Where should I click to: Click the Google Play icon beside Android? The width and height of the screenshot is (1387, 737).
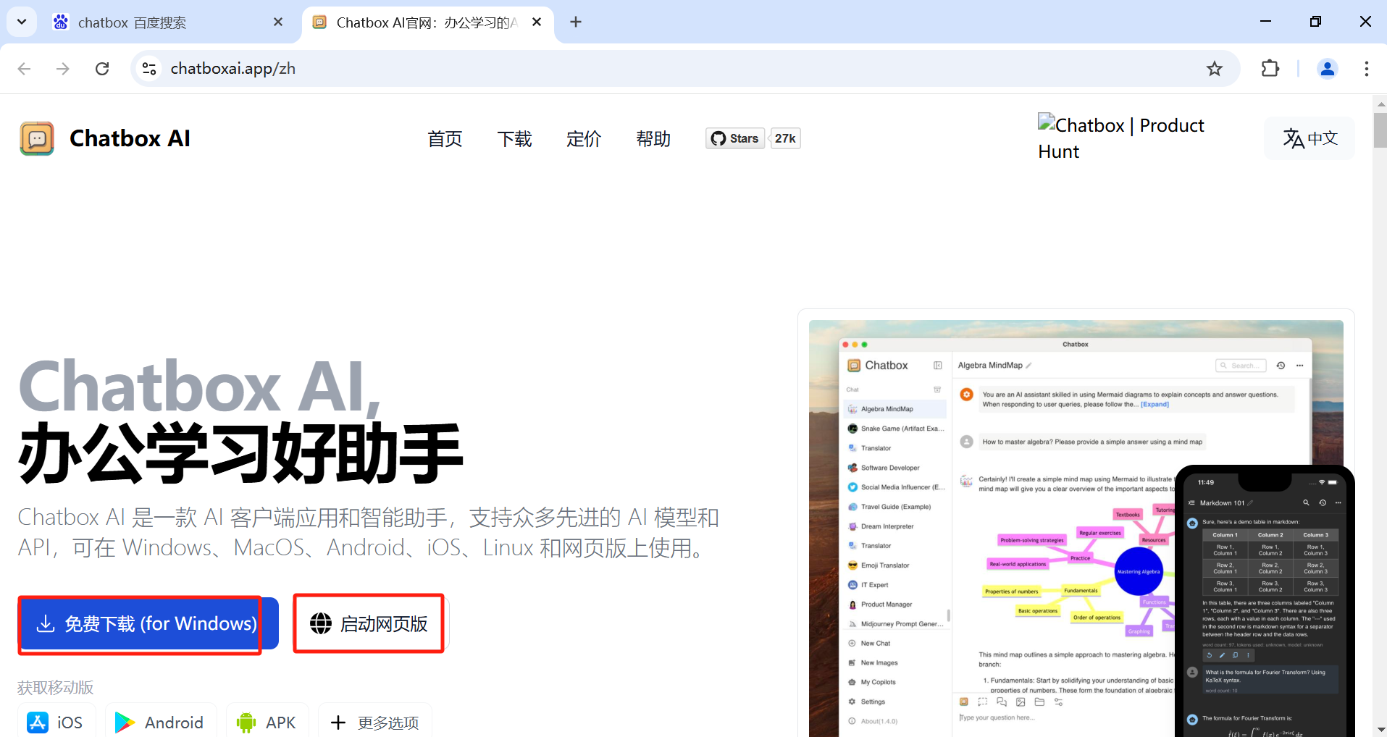[125, 722]
